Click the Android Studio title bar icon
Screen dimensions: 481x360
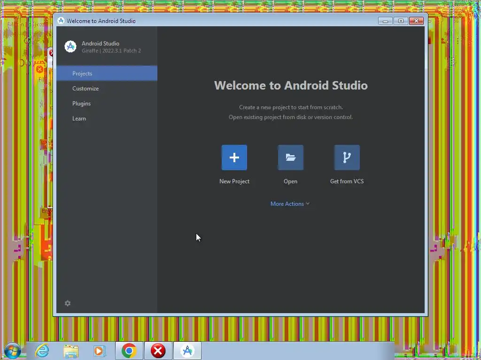tap(61, 21)
